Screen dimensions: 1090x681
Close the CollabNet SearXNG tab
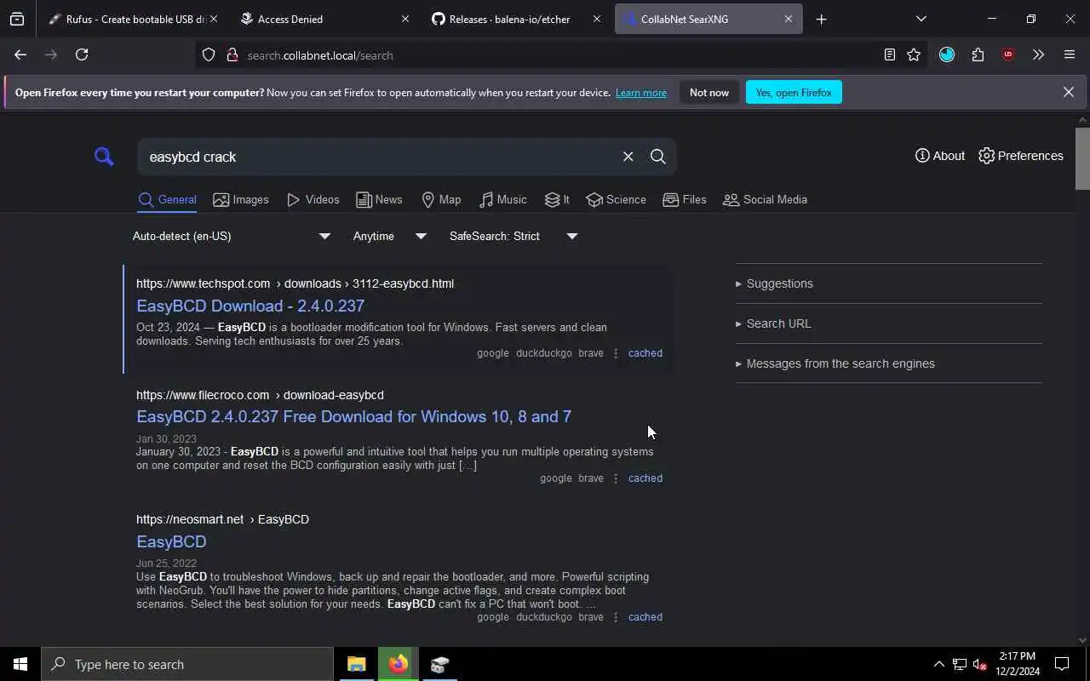click(788, 19)
